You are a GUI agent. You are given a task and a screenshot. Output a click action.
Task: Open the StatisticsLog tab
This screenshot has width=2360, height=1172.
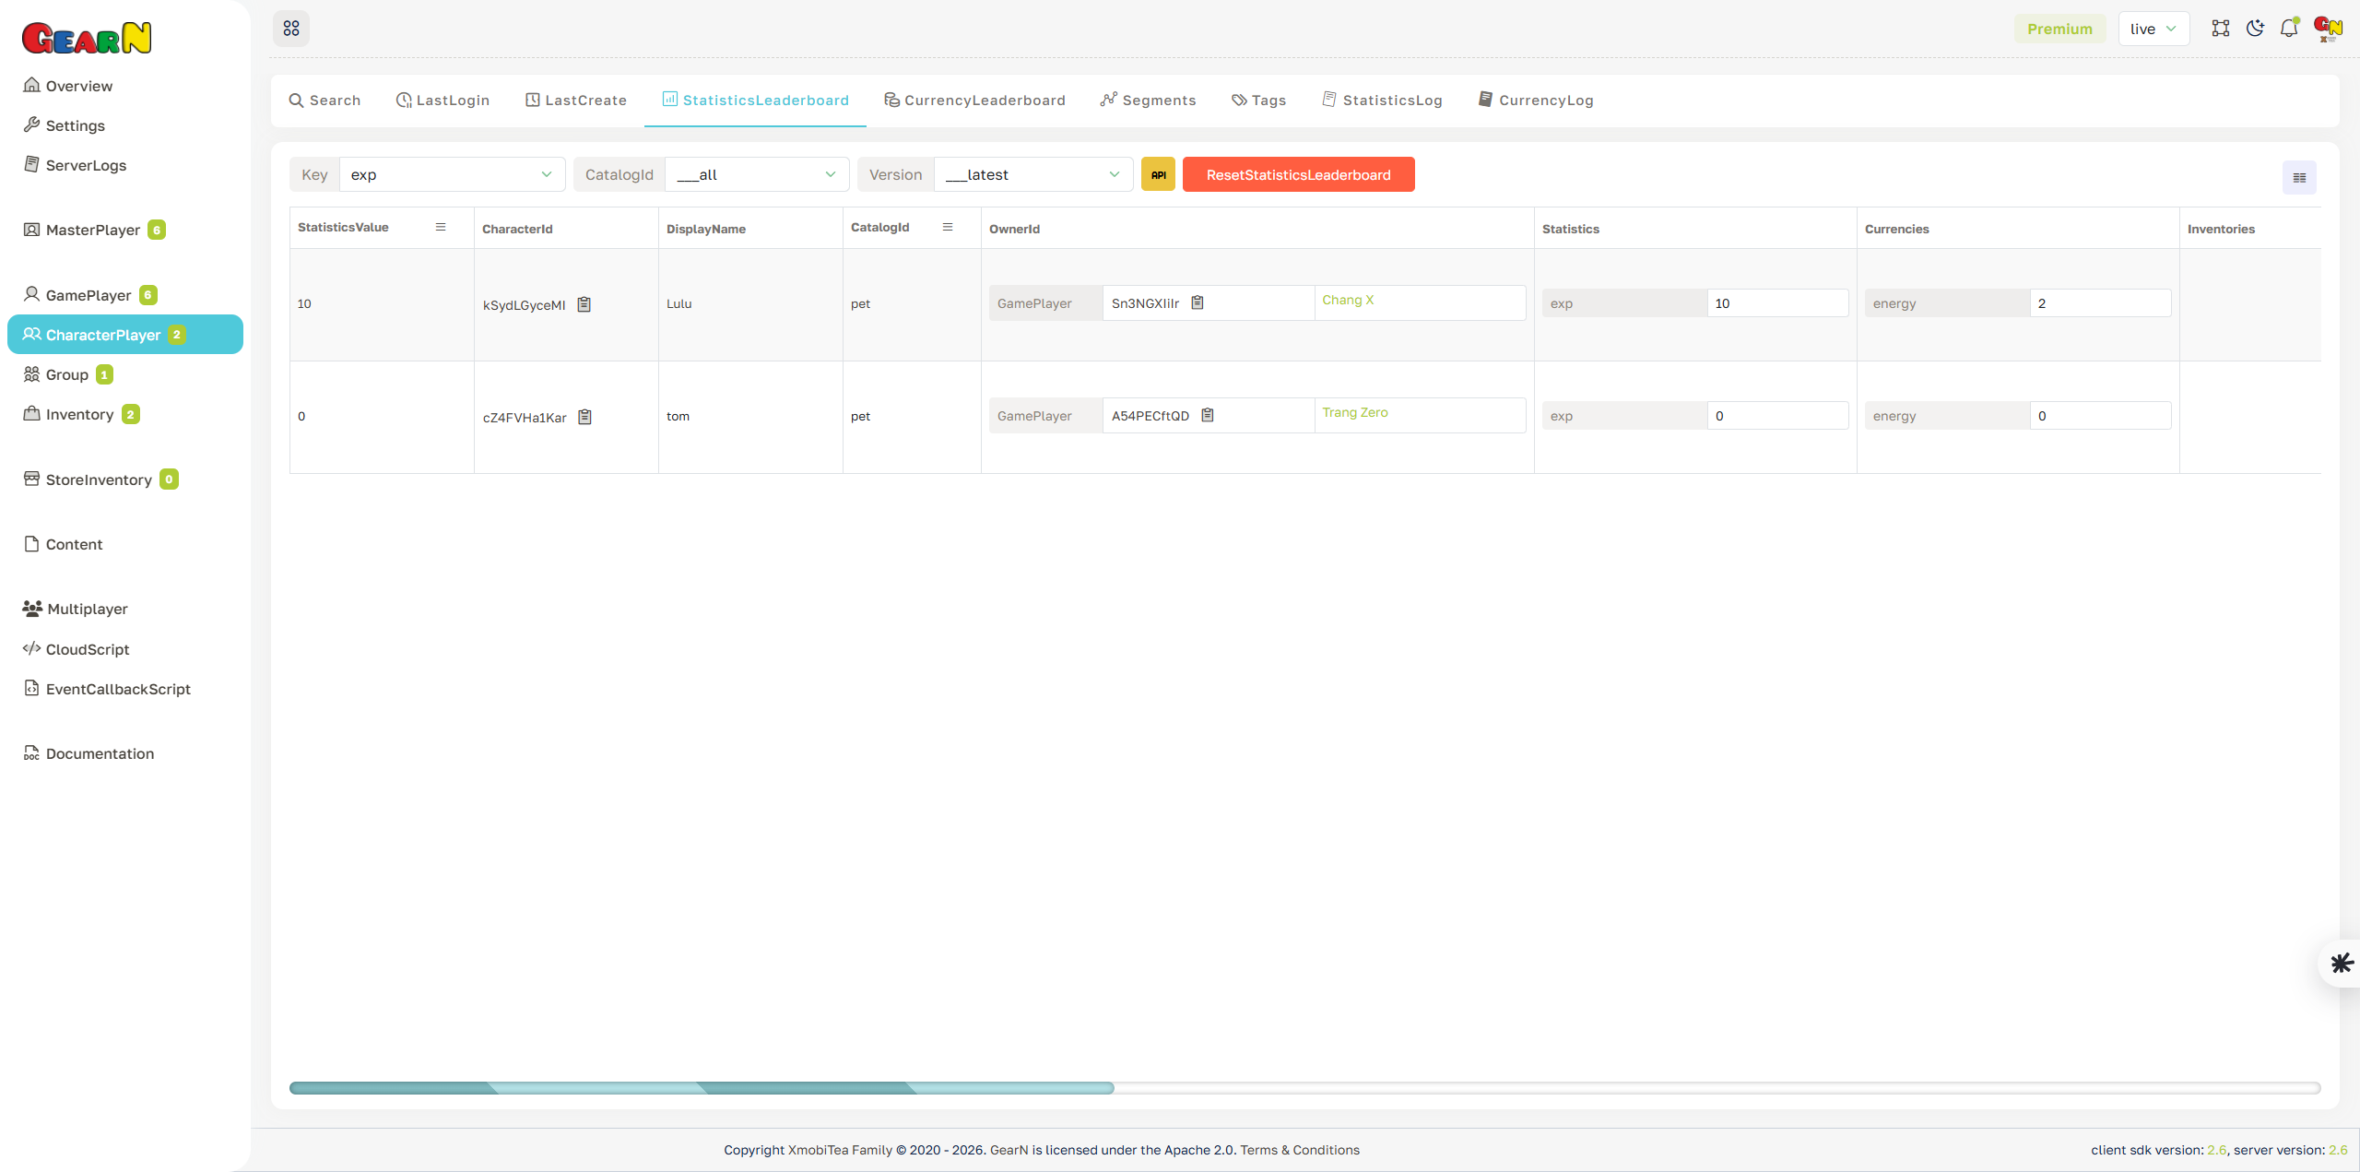tap(1382, 100)
